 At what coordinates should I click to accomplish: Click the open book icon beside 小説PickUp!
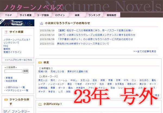pos(40,104)
